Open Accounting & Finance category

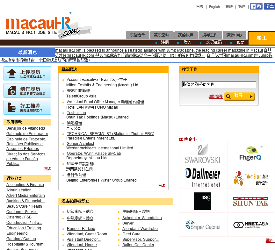pyautogui.click(x=25, y=185)
